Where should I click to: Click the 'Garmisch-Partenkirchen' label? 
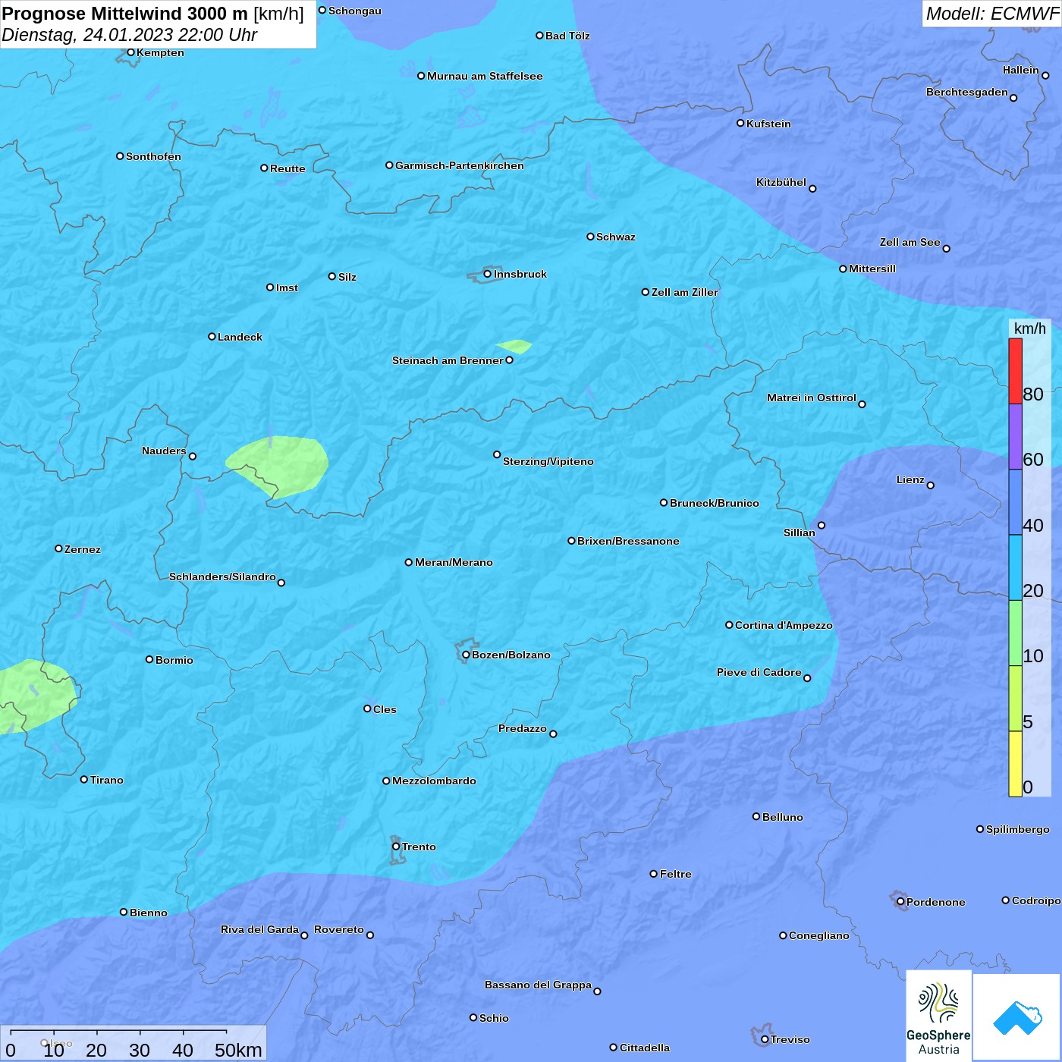pyautogui.click(x=460, y=165)
